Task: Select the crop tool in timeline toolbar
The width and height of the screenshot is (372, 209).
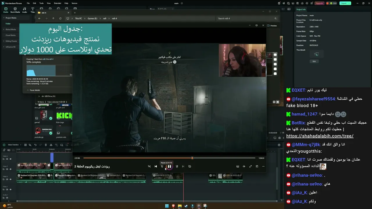Action: click(x=62, y=145)
